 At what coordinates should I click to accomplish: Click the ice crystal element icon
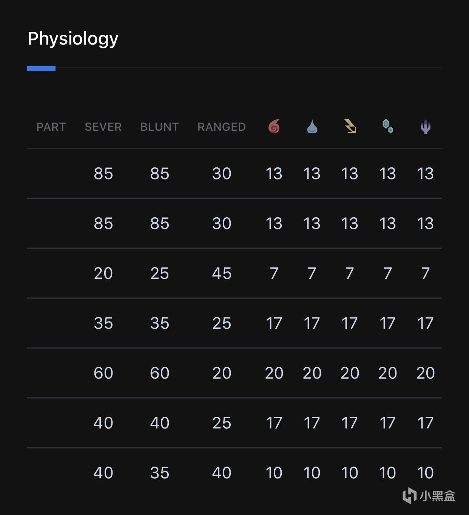point(388,126)
